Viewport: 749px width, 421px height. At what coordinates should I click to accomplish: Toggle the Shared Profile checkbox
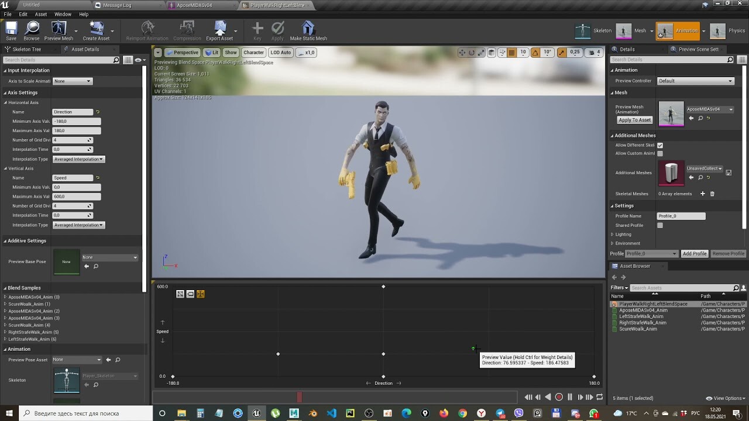(660, 225)
